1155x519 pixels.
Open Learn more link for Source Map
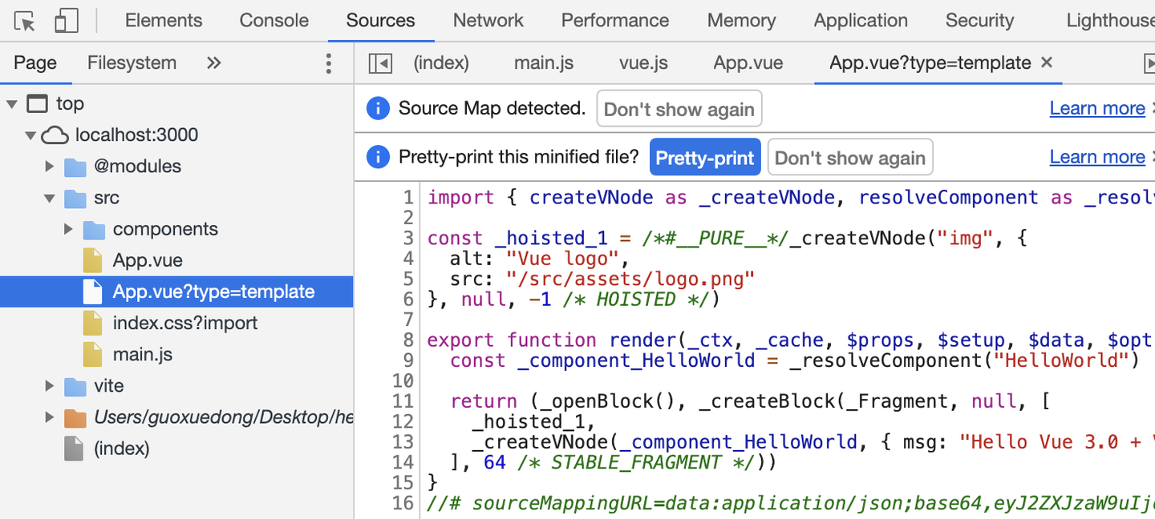point(1096,108)
